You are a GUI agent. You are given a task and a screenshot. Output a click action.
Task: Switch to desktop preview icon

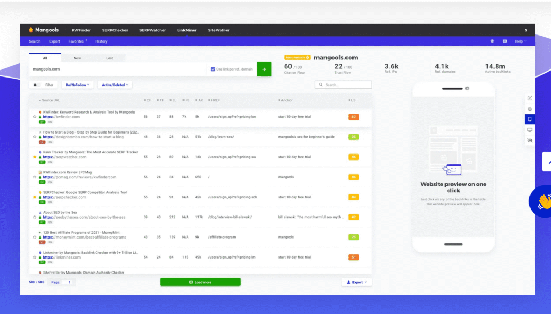[529, 130]
